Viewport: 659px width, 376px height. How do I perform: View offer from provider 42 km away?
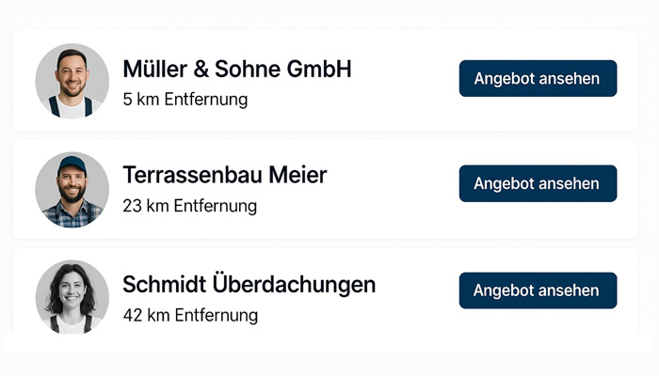click(x=538, y=290)
